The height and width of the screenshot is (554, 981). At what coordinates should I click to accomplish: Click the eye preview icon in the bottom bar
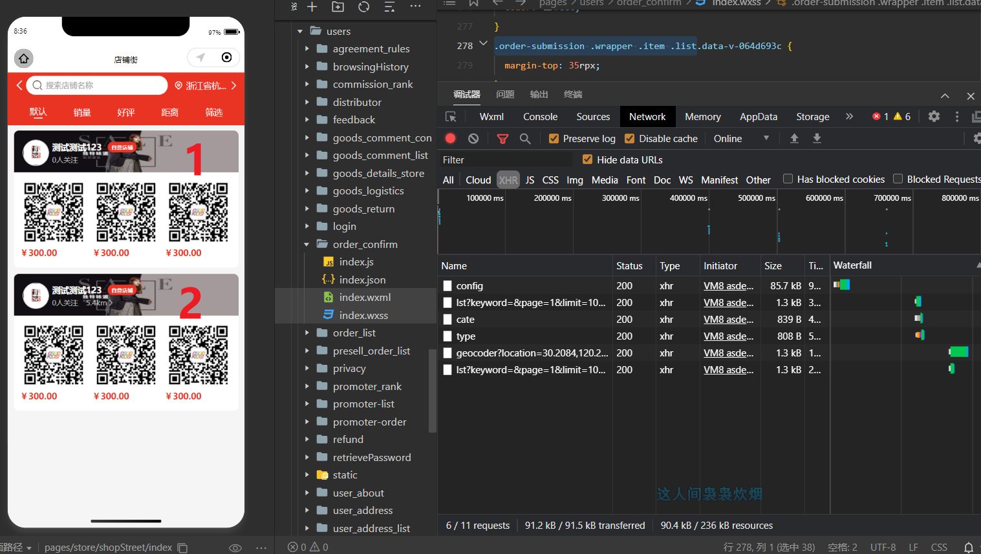(x=235, y=548)
